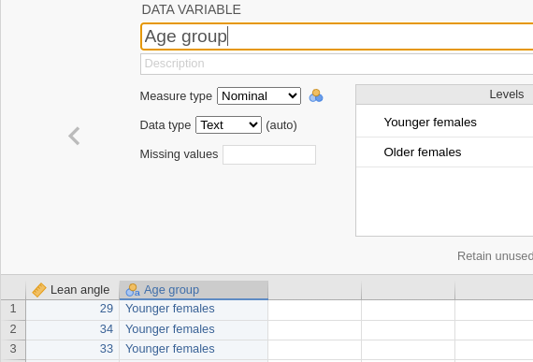Click the Retain unused levels label

pos(495,256)
